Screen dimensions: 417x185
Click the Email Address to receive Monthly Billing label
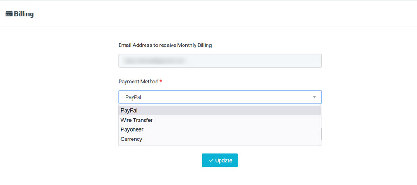tap(165, 45)
